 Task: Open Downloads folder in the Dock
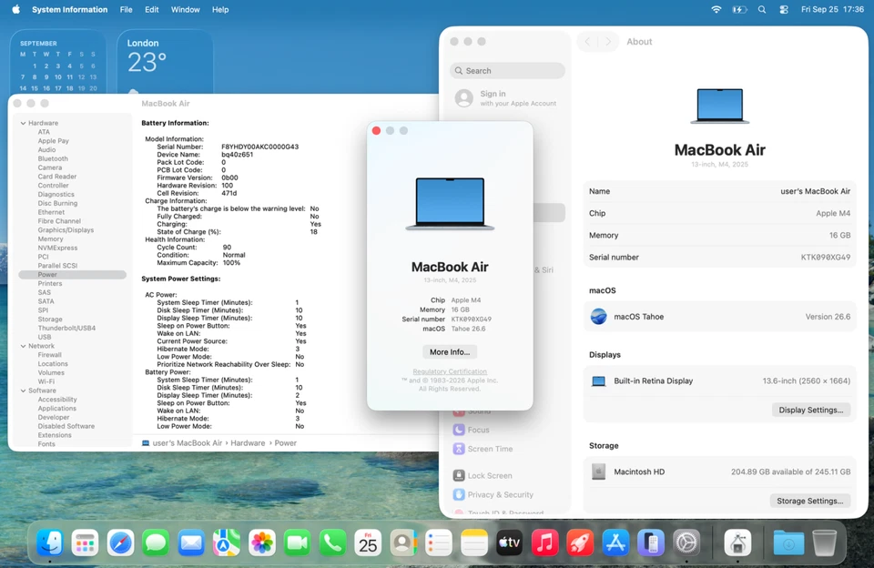click(x=788, y=543)
